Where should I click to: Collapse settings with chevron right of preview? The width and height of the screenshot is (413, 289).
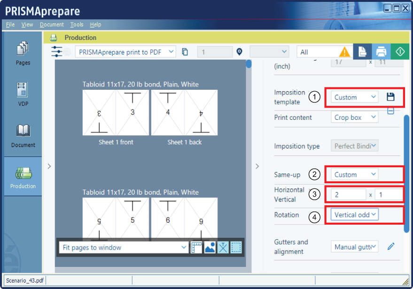(257, 166)
